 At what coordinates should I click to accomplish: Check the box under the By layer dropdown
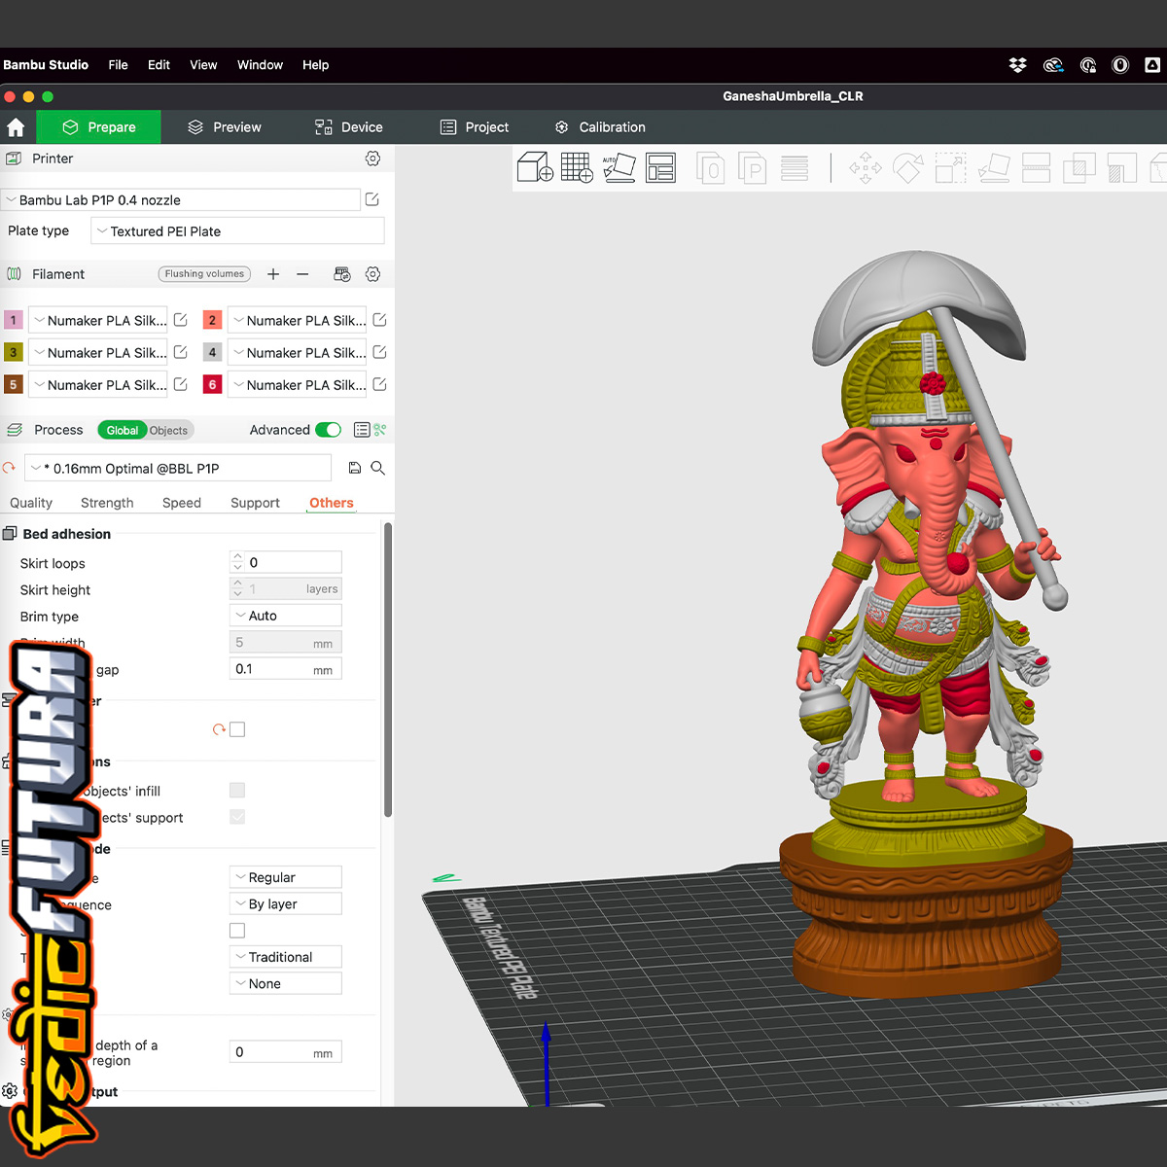click(x=237, y=931)
